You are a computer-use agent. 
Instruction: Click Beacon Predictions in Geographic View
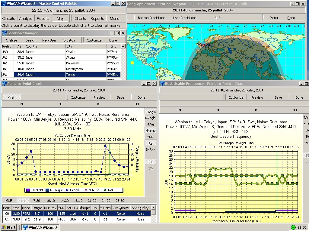[x=151, y=18]
